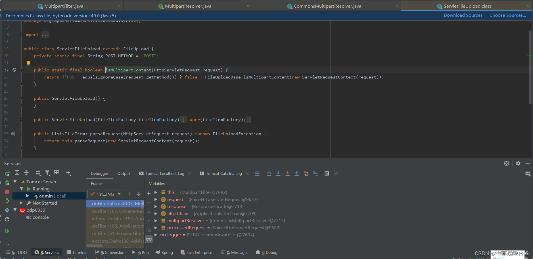Fold the isMultipartContent method at line 22
This screenshot has height=259, width=533.
pos(21,70)
